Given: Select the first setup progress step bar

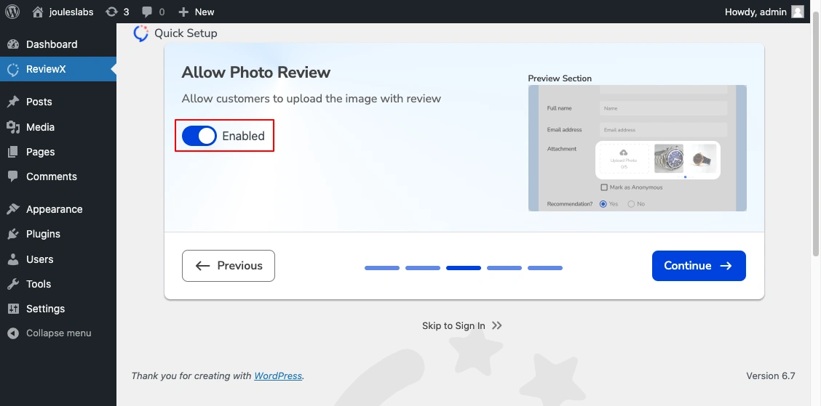Looking at the screenshot, I should (382, 268).
